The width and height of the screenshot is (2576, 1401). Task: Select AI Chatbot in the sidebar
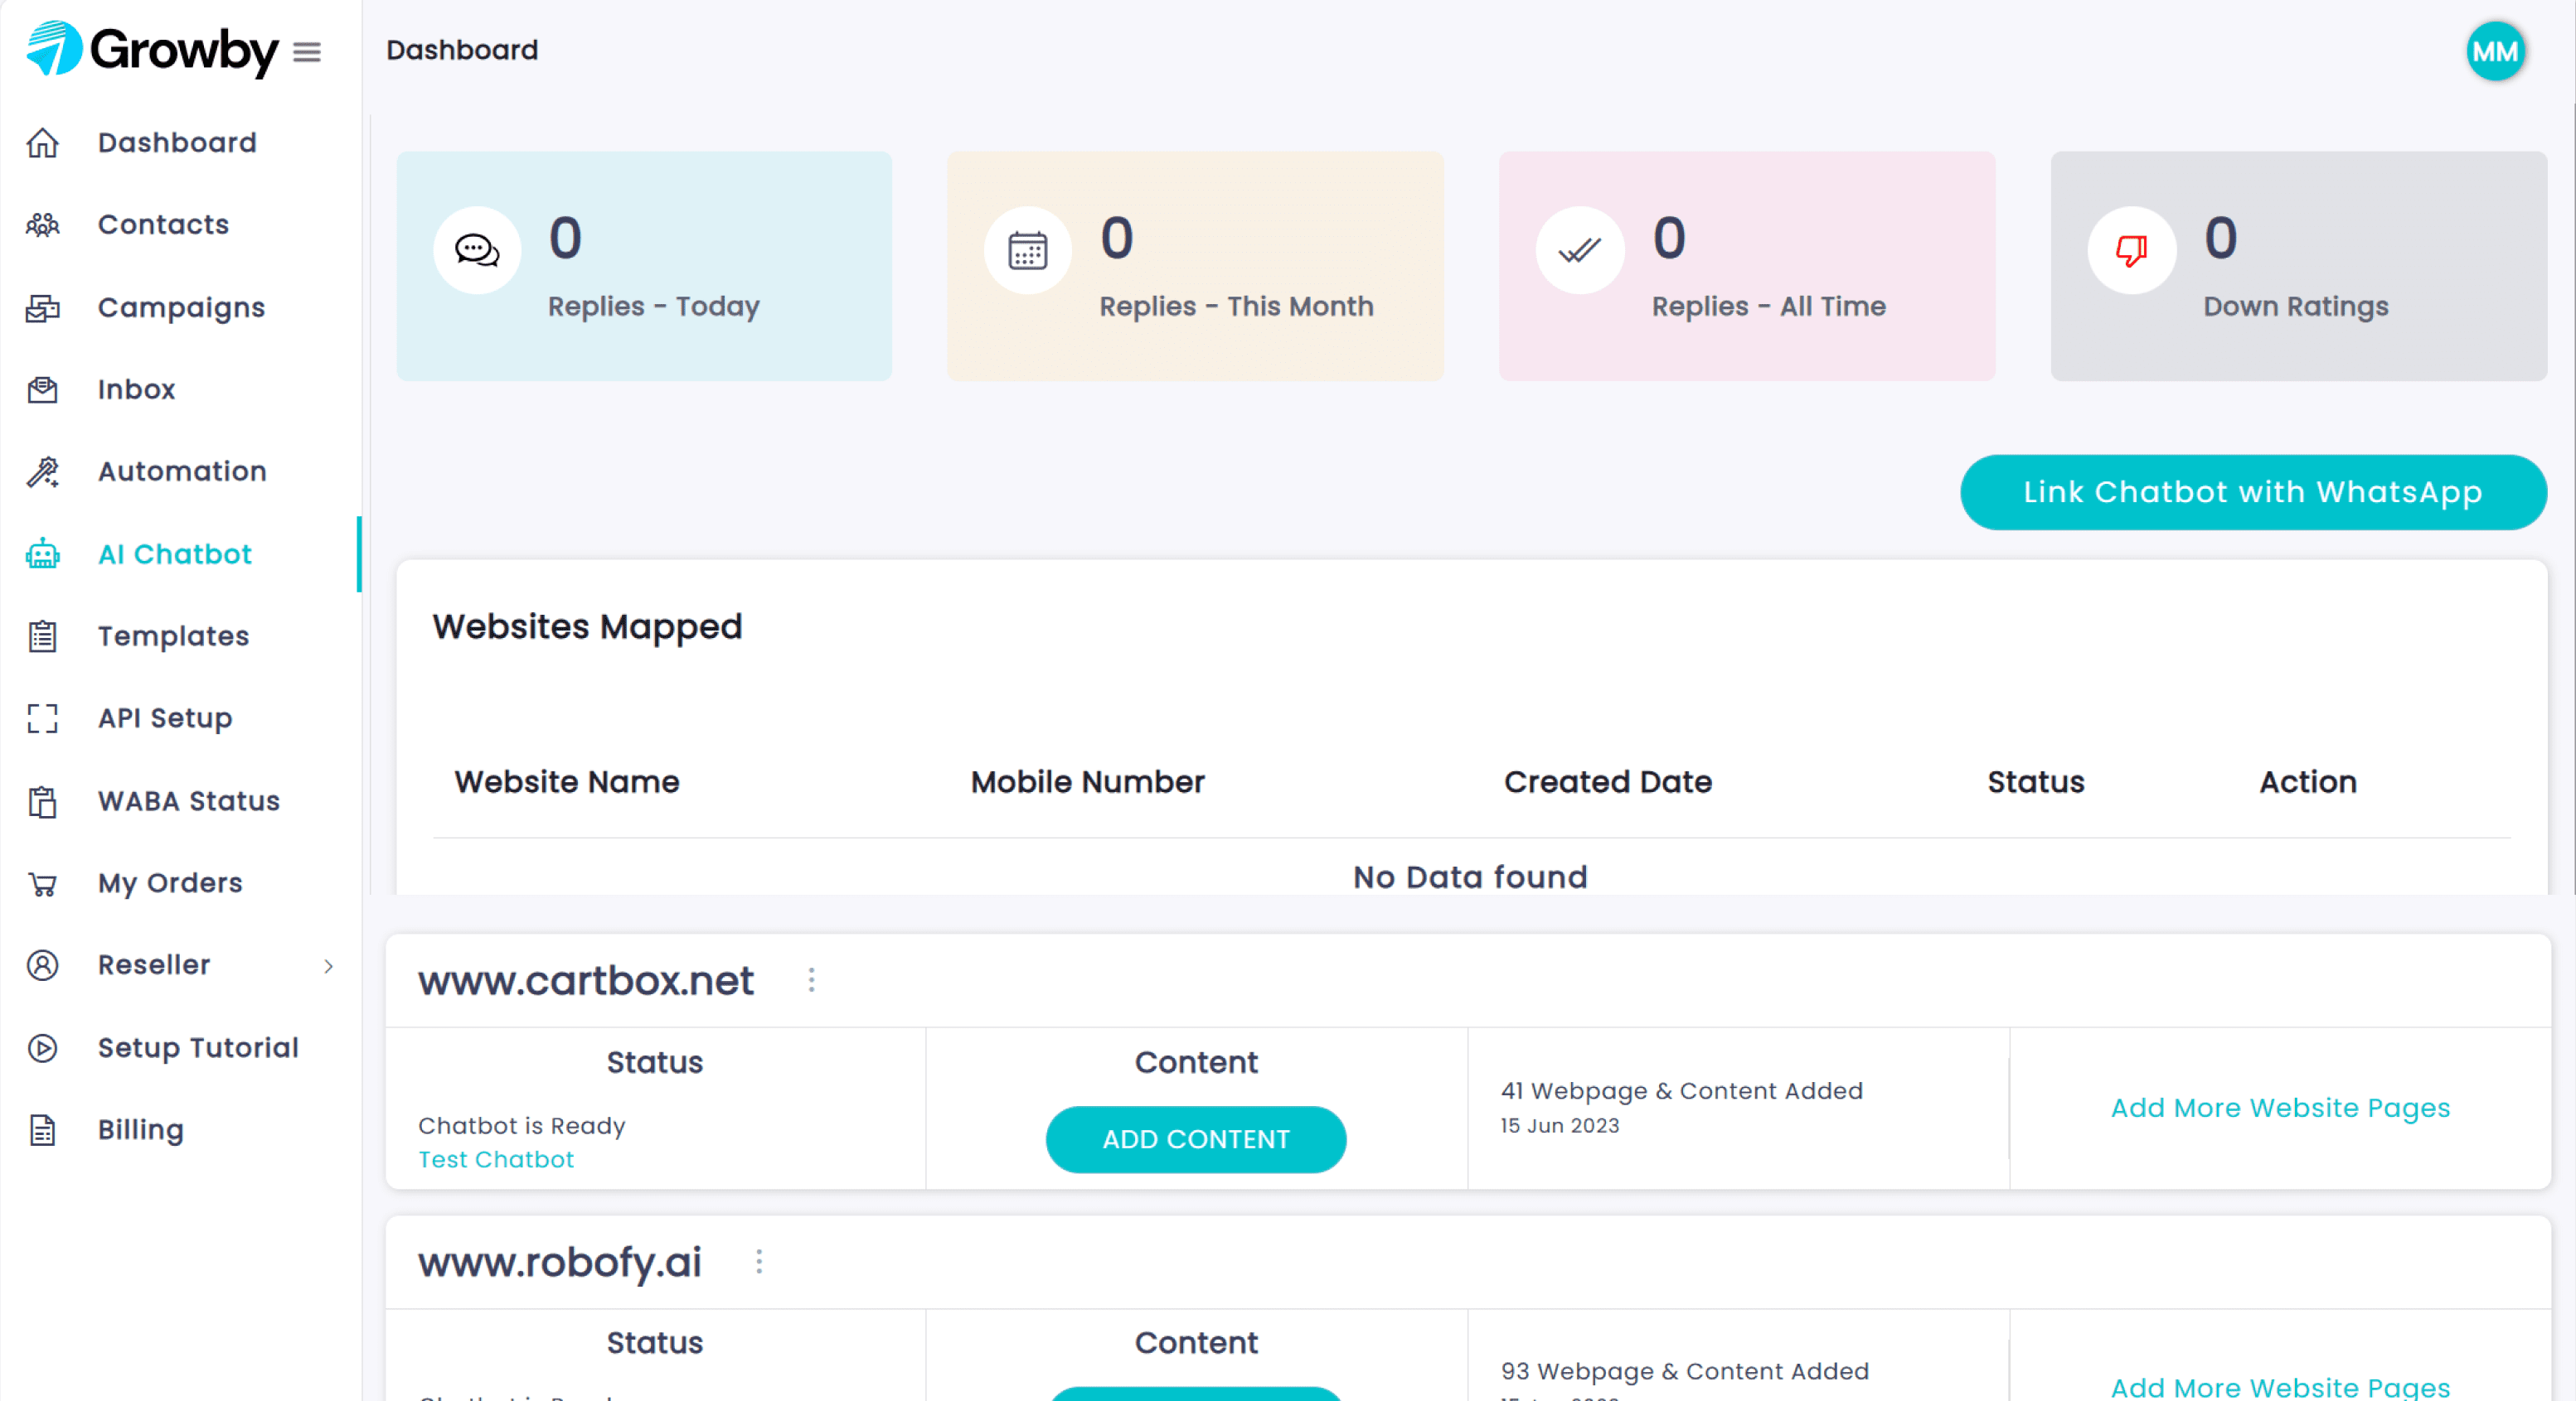(175, 553)
